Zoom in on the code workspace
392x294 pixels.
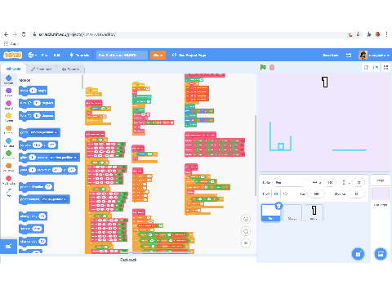[246, 219]
